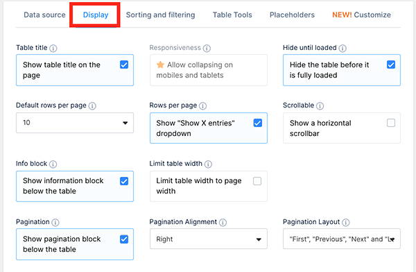The width and height of the screenshot is (416, 272).
Task: Open the Pagination info icon
Action: [x=55, y=222]
